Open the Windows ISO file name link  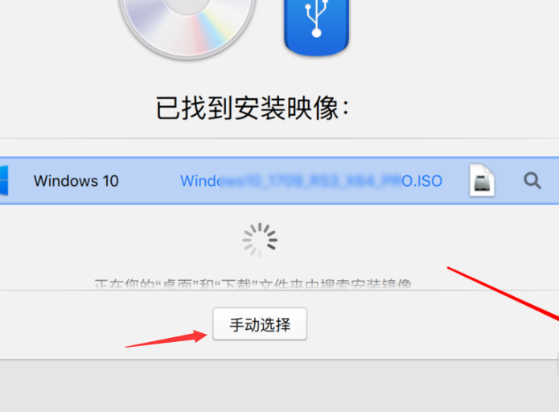point(311,181)
